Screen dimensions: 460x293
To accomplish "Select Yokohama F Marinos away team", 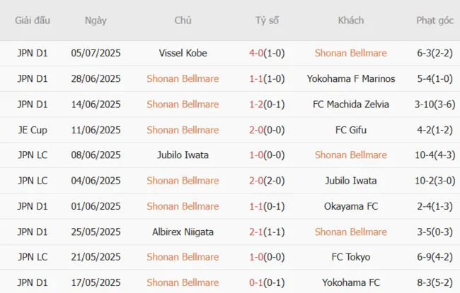I will pos(350,78).
